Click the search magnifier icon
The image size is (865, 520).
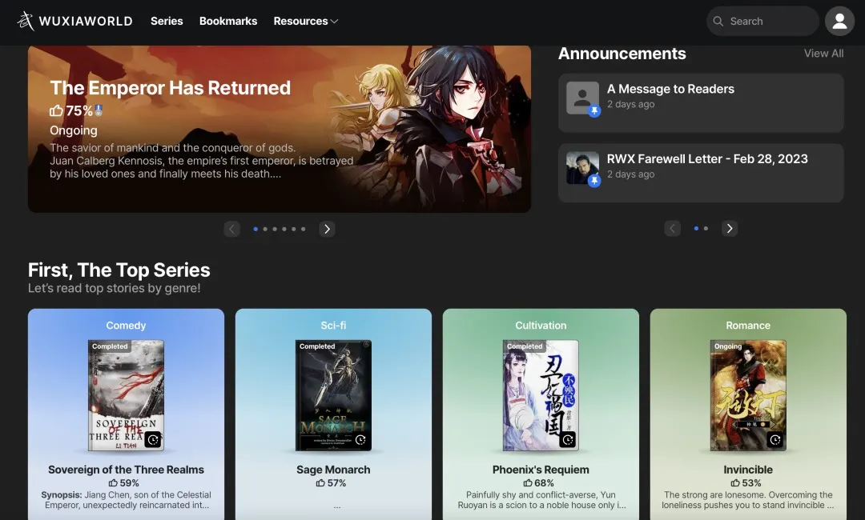click(718, 22)
